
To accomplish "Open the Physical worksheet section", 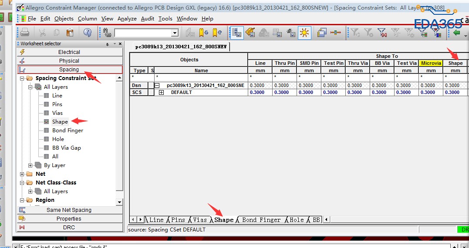I will [x=70, y=60].
